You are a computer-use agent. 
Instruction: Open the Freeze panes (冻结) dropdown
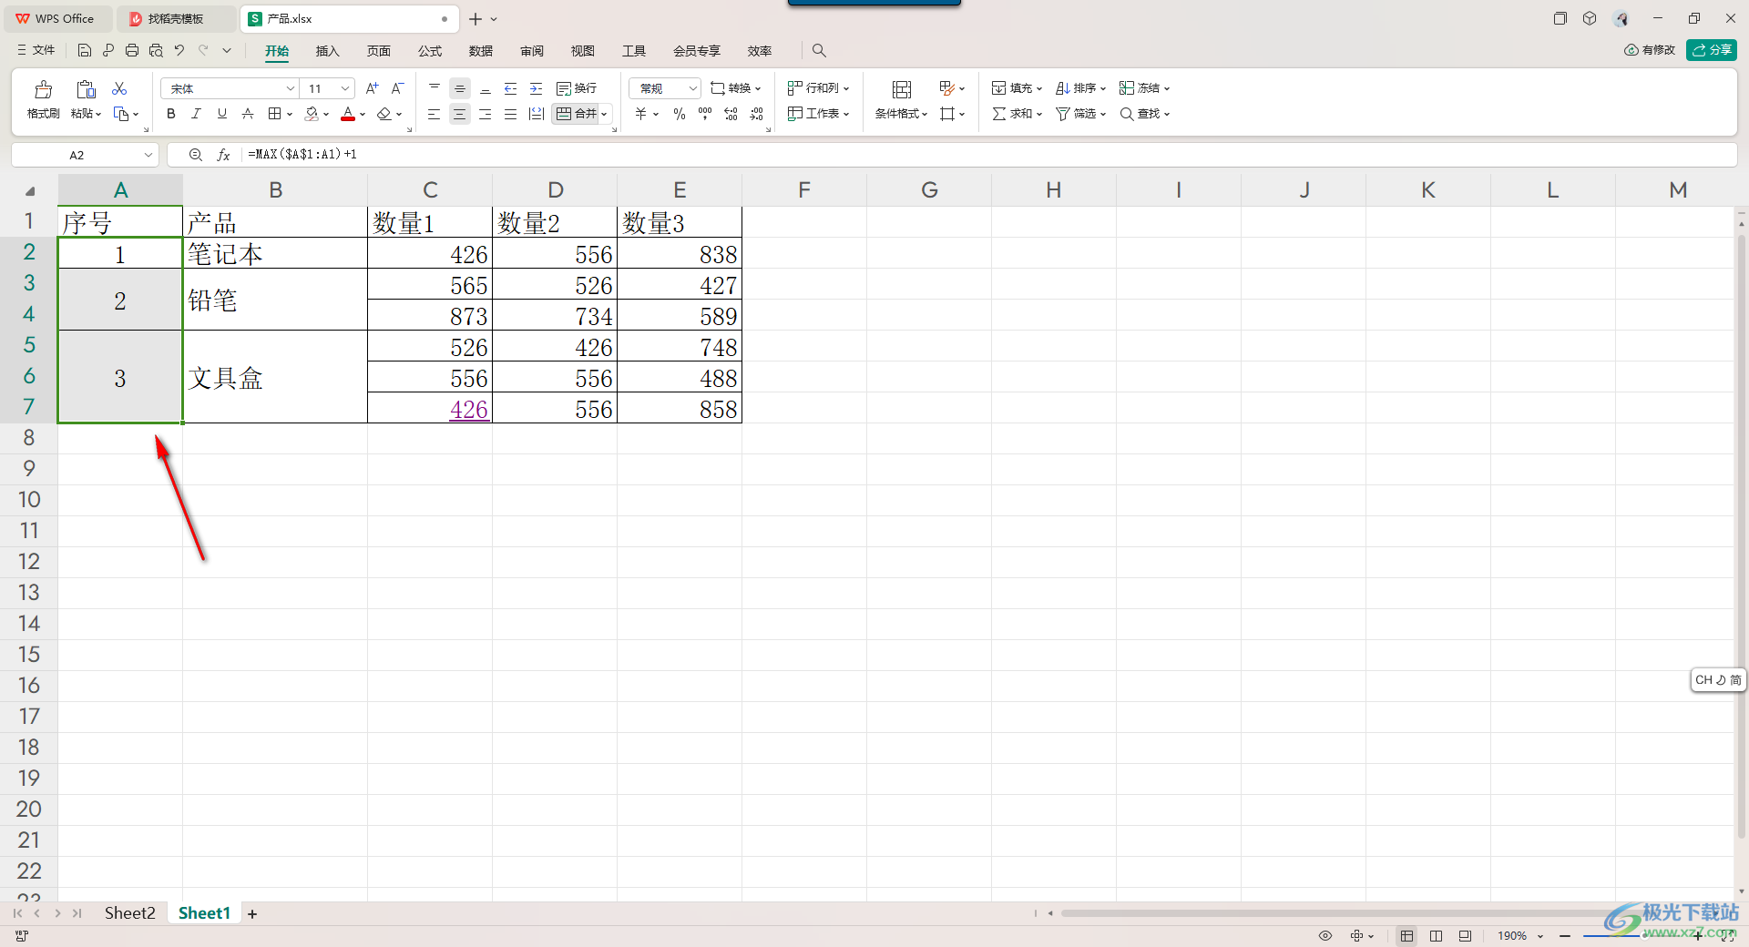pos(1144,88)
